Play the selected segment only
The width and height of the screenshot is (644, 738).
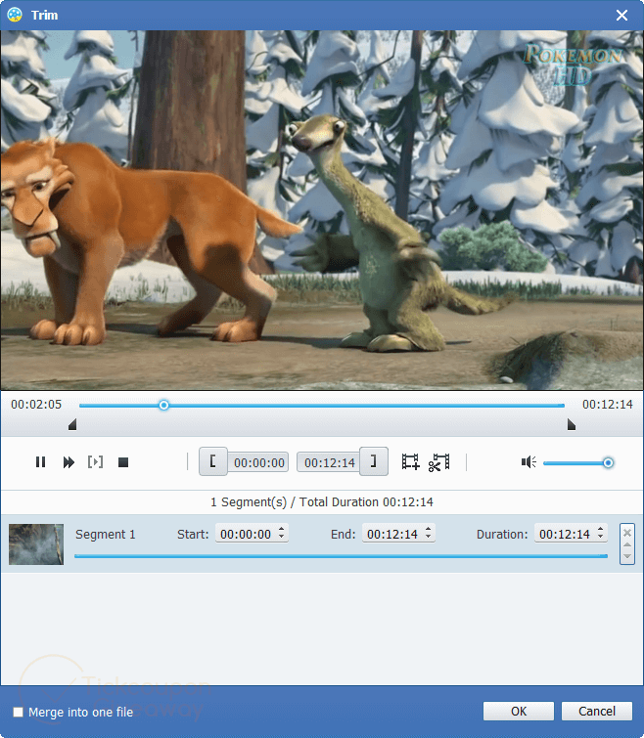click(95, 462)
